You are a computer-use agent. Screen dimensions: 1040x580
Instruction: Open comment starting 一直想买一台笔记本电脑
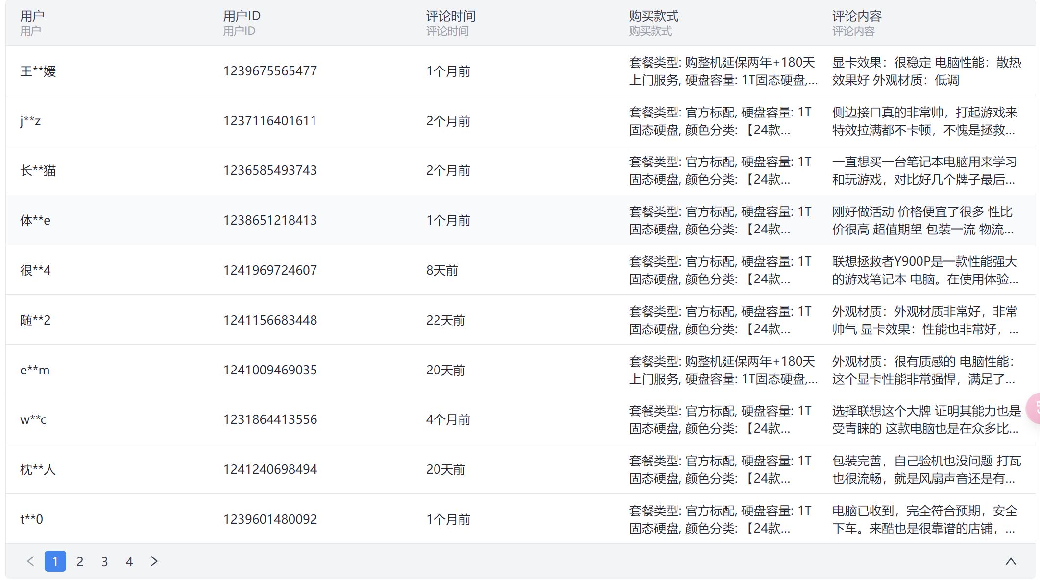click(925, 170)
